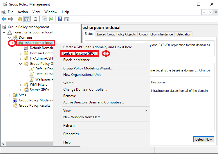218x154 pixels.
Task: Click the Back arrow toolbar icon
Action: click(x=4, y=19)
